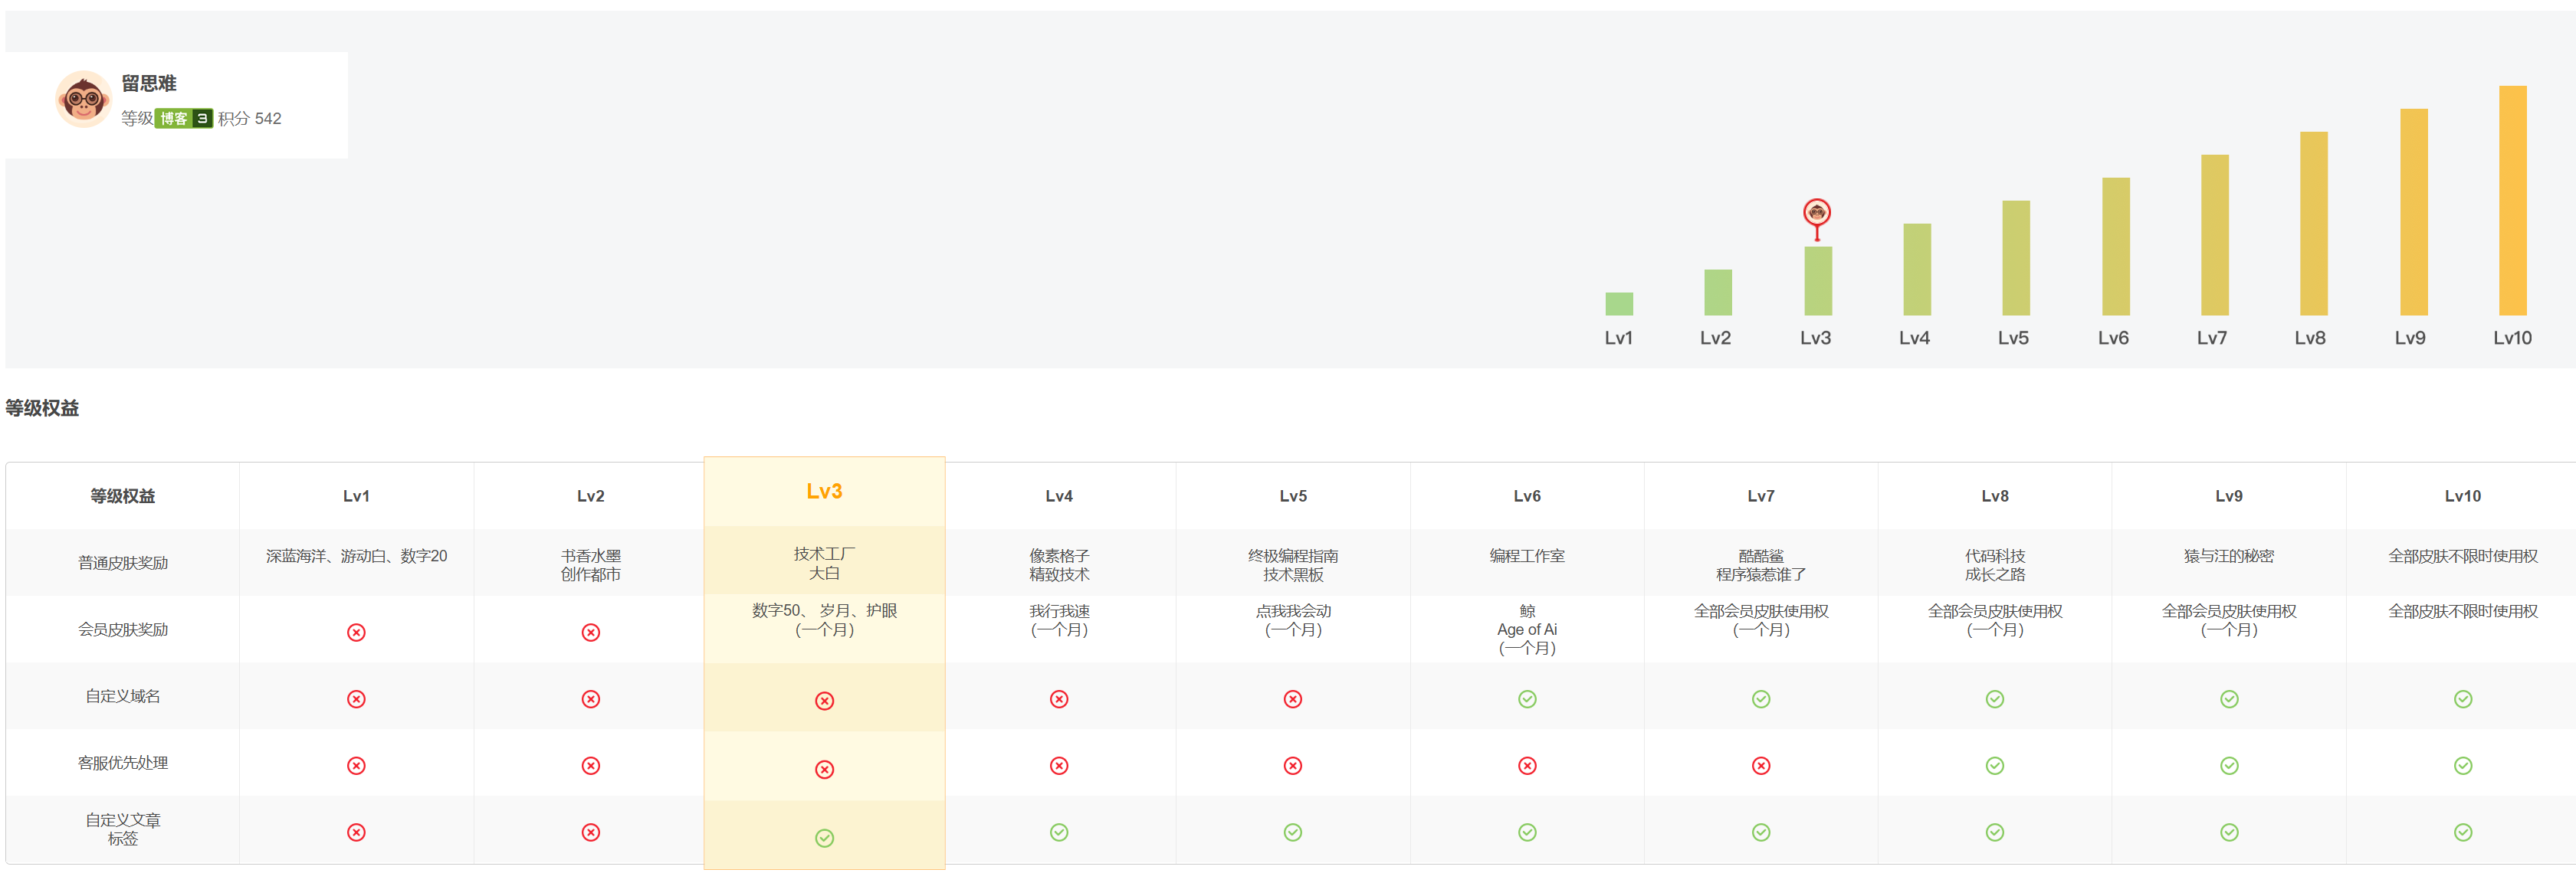This screenshot has width=2576, height=873.
Task: Click the green 博客 level 3 badge
Action: coord(183,118)
